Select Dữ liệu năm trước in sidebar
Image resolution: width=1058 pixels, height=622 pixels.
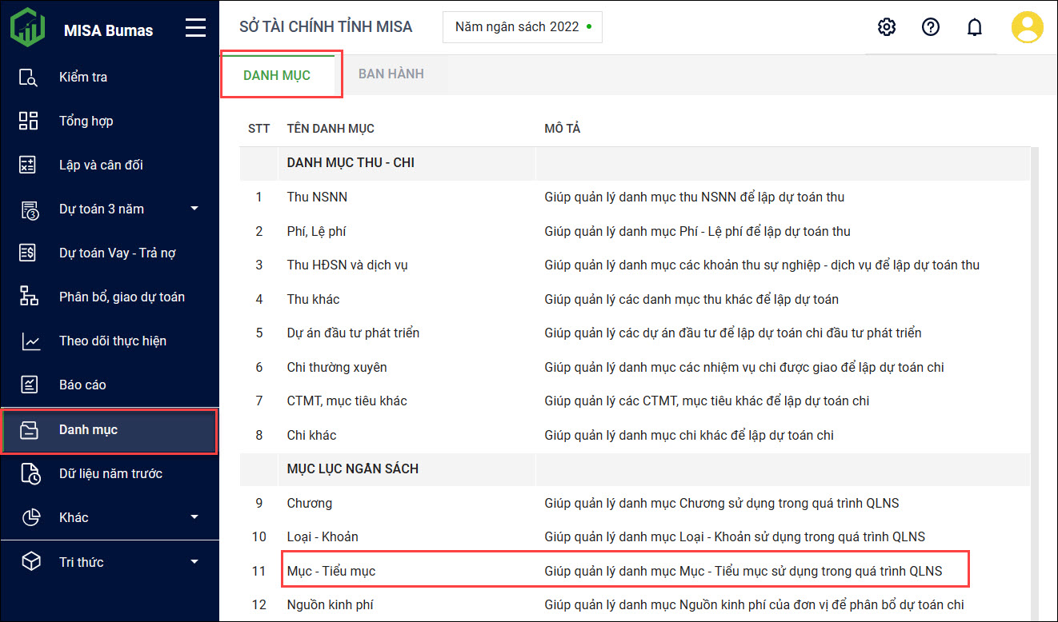tap(110, 473)
